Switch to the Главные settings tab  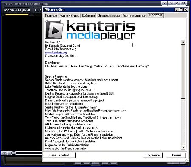[x=51, y=15]
